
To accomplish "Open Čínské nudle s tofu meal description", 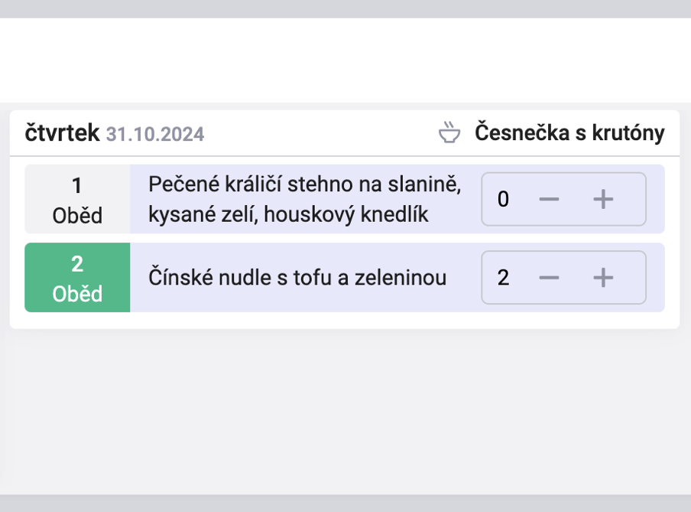I will (297, 277).
